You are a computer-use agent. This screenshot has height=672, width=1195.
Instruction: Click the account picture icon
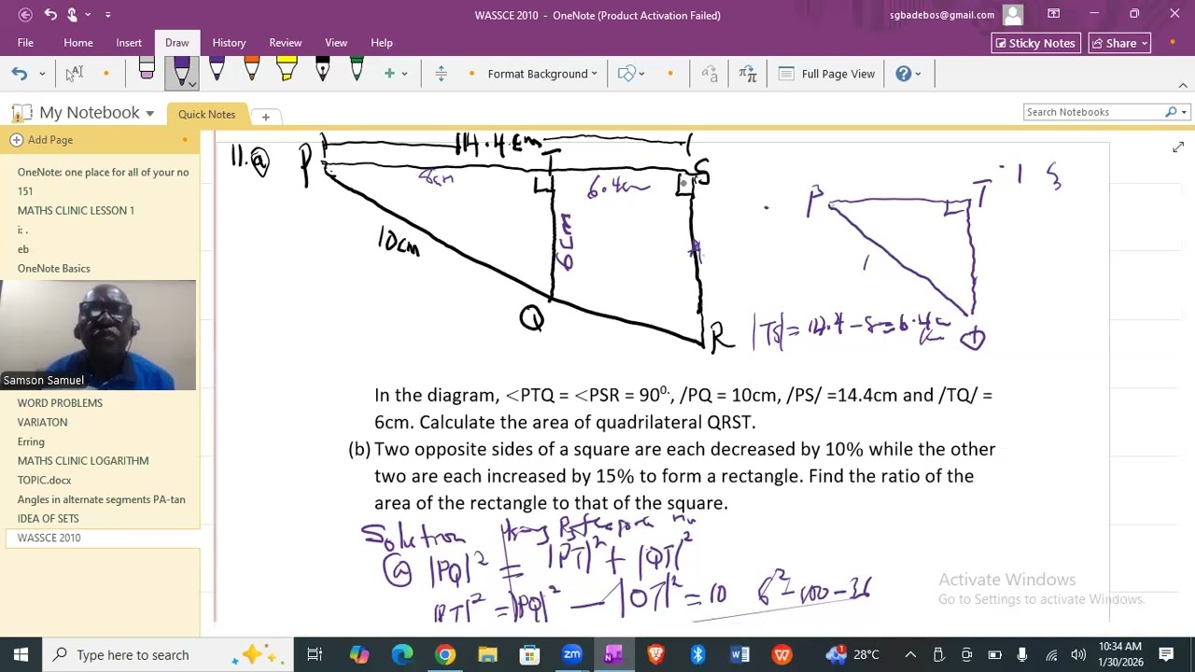[1013, 14]
